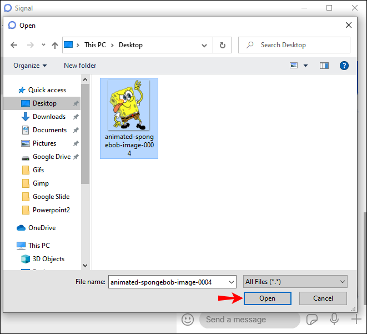
Task: Click the pin icon beside Pictures
Action: [x=76, y=143]
